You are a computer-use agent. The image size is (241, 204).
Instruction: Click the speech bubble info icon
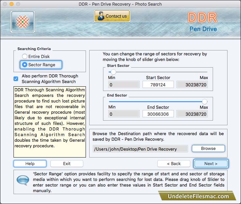click(23, 180)
